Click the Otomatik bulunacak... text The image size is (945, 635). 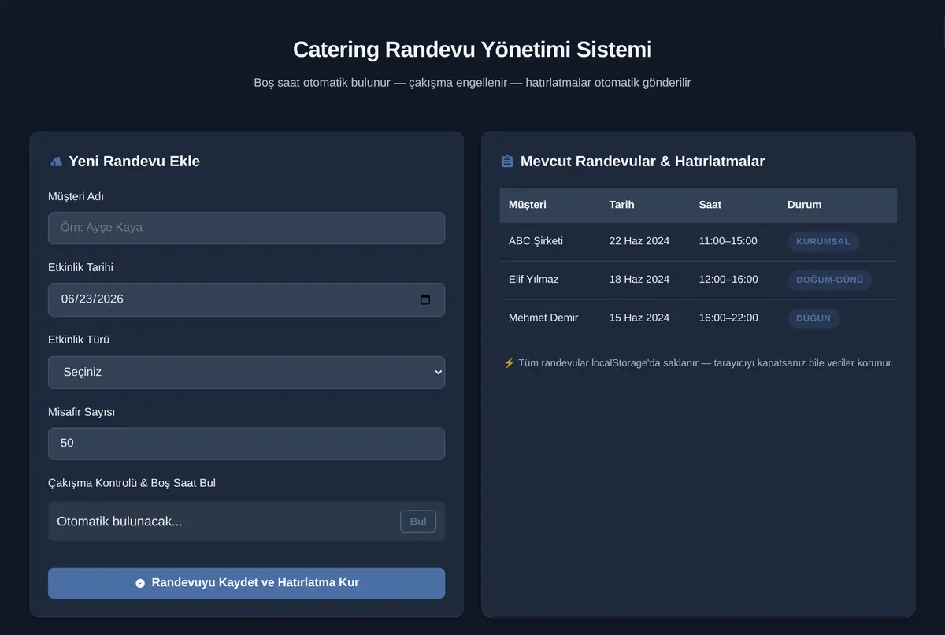pos(120,522)
